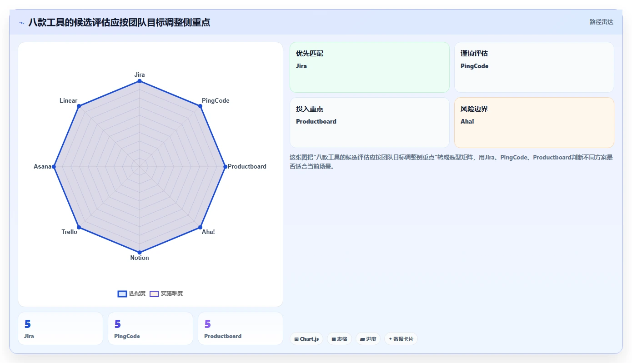Click the purple 实施难度 legend swatch
The width and height of the screenshot is (632, 363).
click(x=154, y=293)
